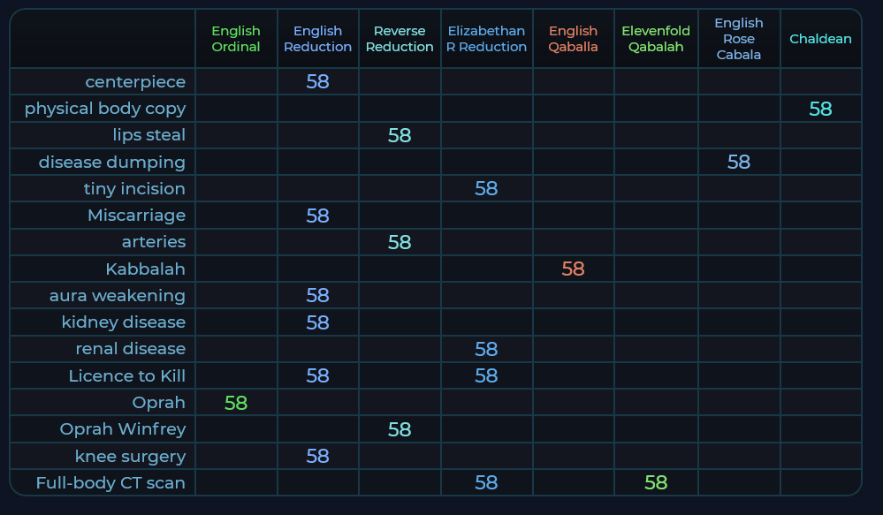Select Full-body CT scan's Elevenfold Qabalah value
Screen dimensions: 883x515
[656, 483]
